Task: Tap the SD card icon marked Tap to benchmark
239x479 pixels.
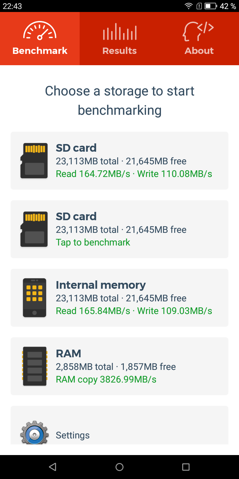Action: [x=34, y=229]
